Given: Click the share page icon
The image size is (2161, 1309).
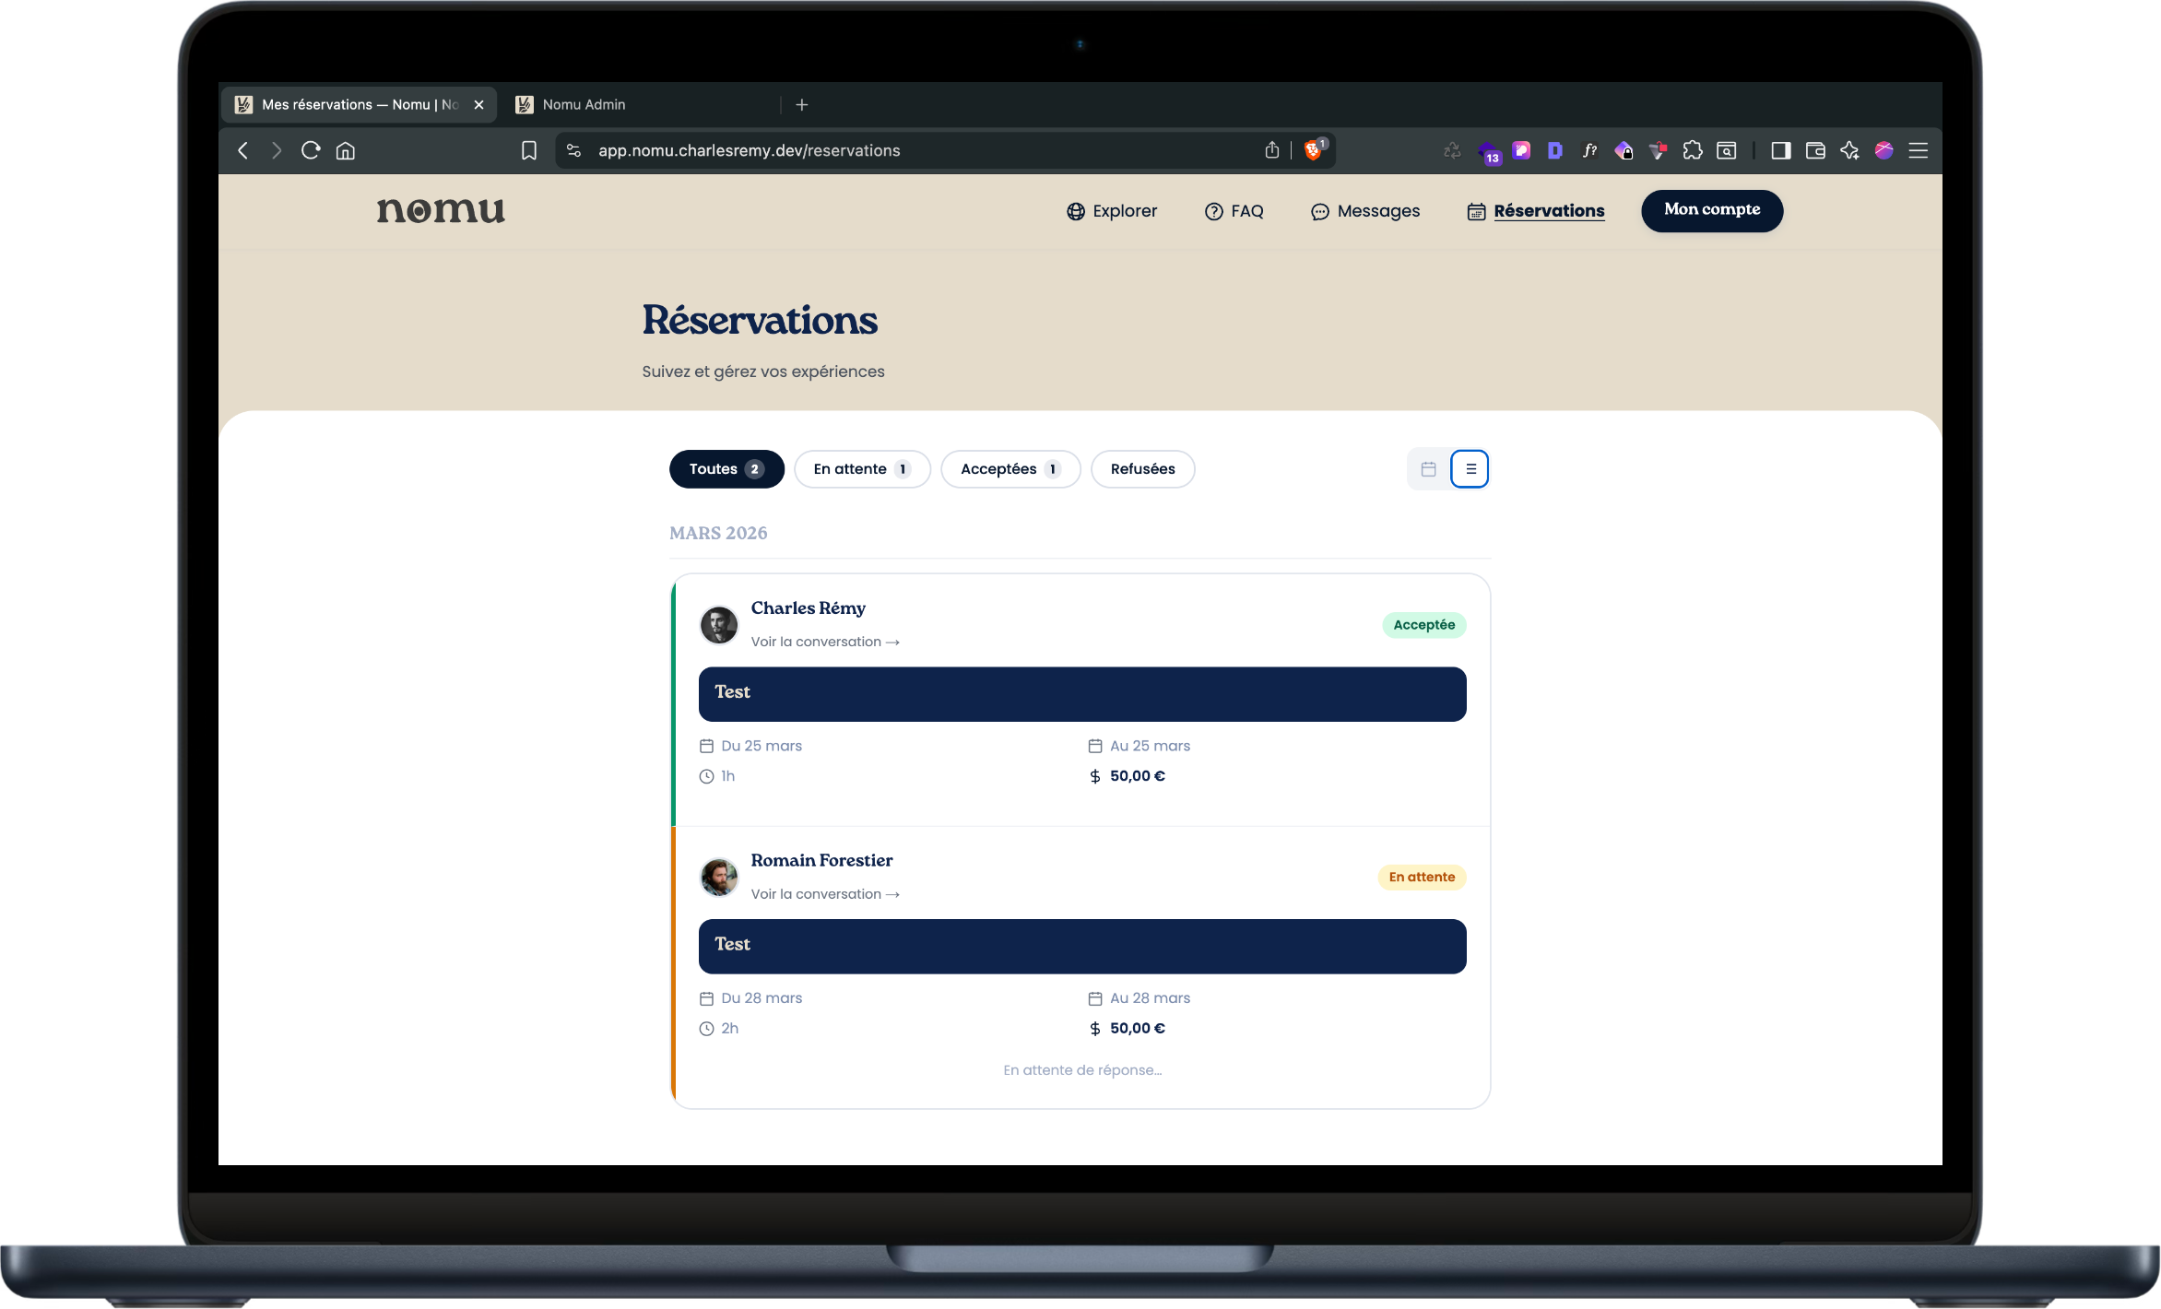Looking at the screenshot, I should point(1272,150).
